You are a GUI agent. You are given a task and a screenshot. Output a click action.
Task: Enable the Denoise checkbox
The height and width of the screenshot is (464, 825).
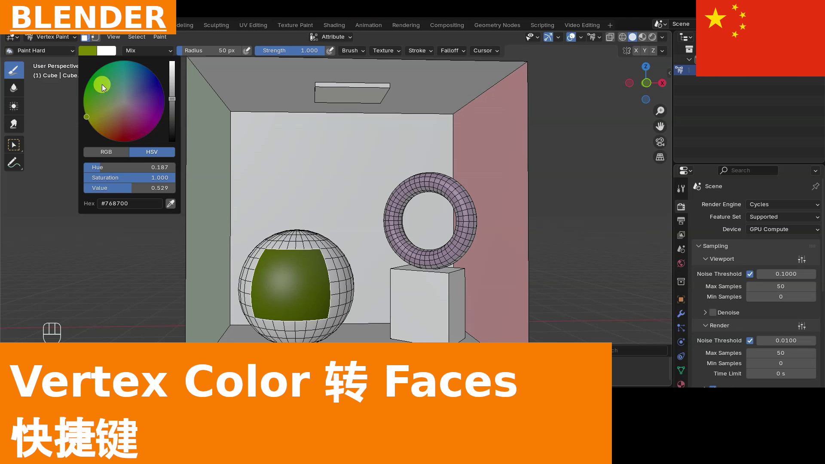(713, 313)
